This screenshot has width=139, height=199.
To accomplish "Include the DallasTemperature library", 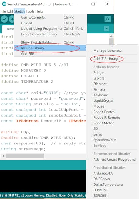I will (108, 185).
